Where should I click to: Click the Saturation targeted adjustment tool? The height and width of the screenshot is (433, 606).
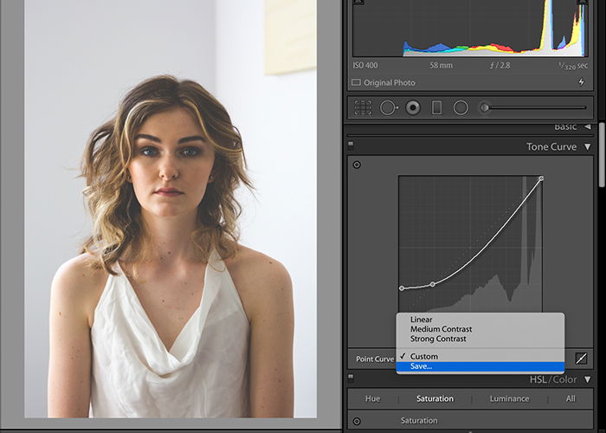click(x=357, y=421)
